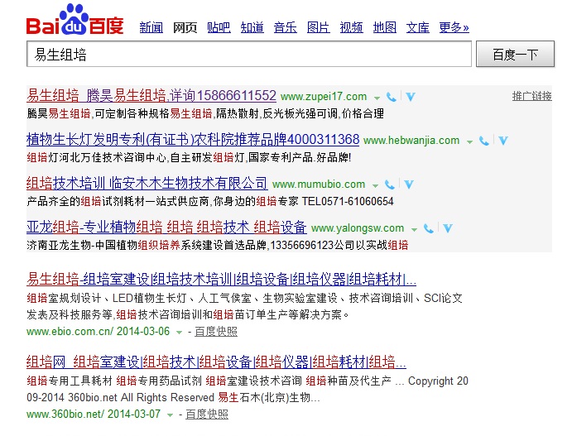The width and height of the screenshot is (572, 436).
Task: Expand dropdown arrow after www.360bio.net date
Action: pos(170,414)
